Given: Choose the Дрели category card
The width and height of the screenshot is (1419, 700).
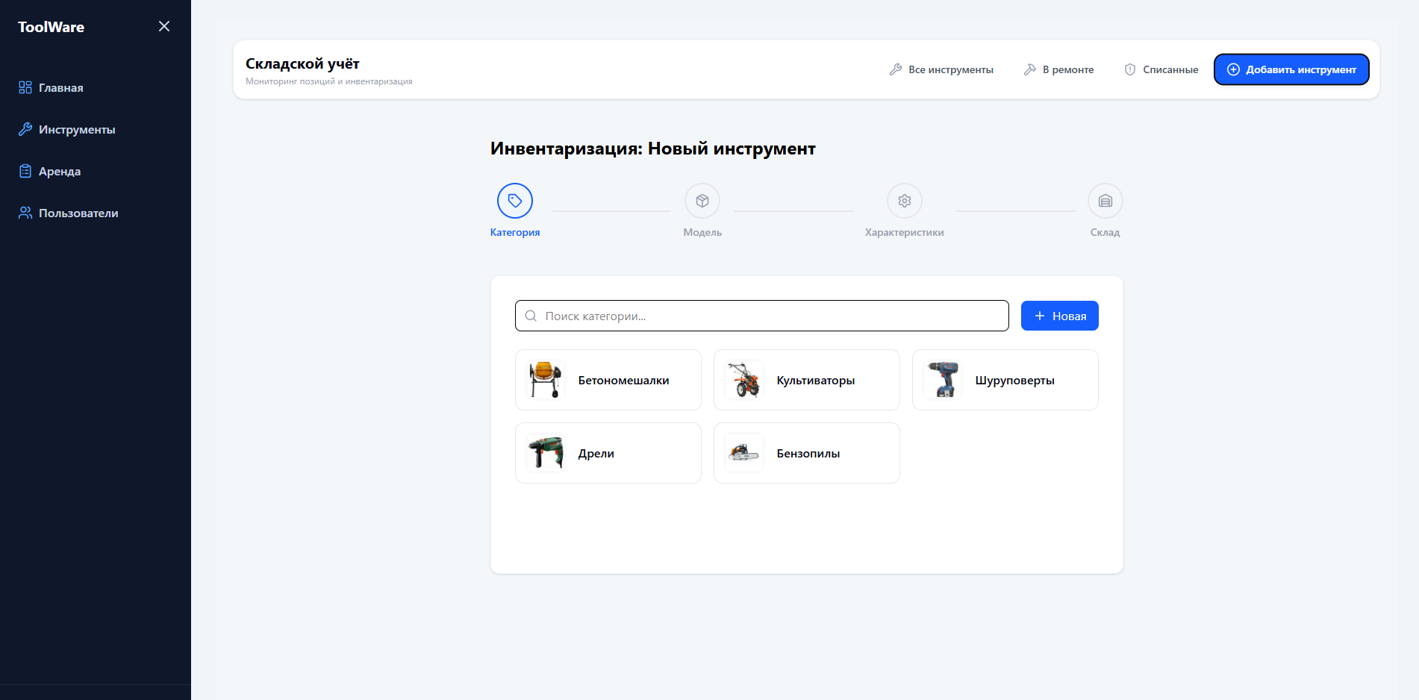Looking at the screenshot, I should coord(608,453).
